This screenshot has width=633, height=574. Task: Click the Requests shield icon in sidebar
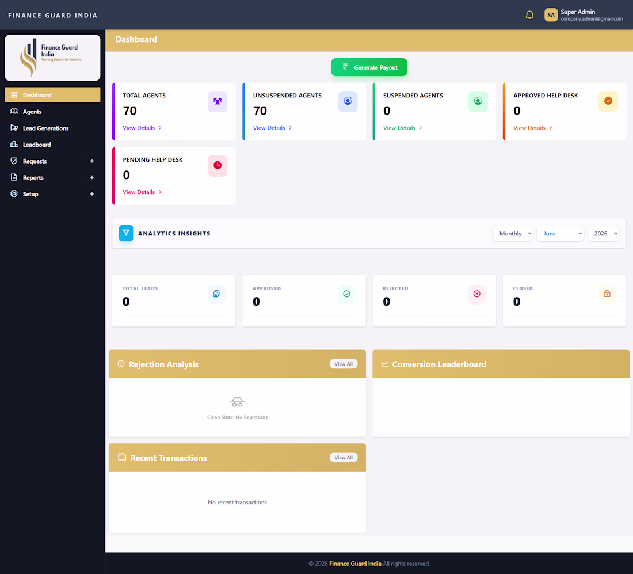pyautogui.click(x=14, y=161)
